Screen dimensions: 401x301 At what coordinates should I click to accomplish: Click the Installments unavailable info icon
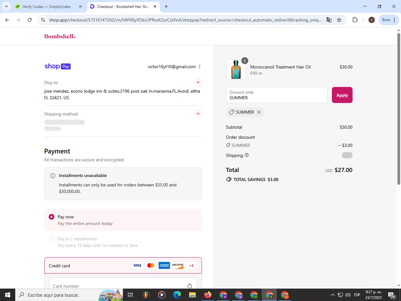pyautogui.click(x=53, y=176)
